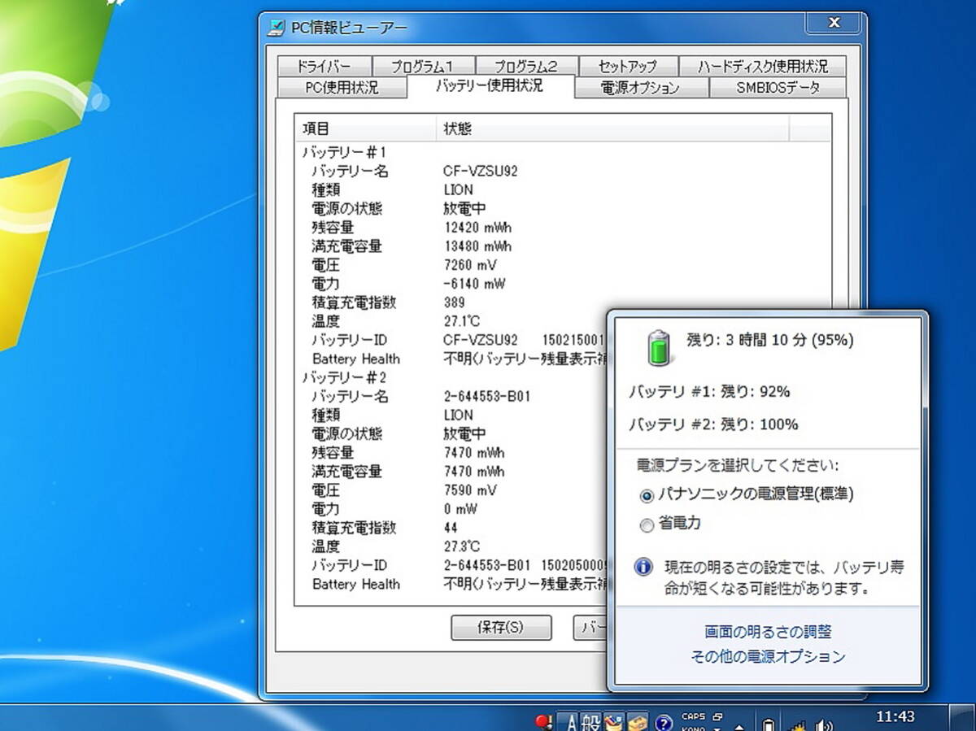976x731 pixels.
Task: Click the IME '般' conversion mode icon
Action: 591,722
